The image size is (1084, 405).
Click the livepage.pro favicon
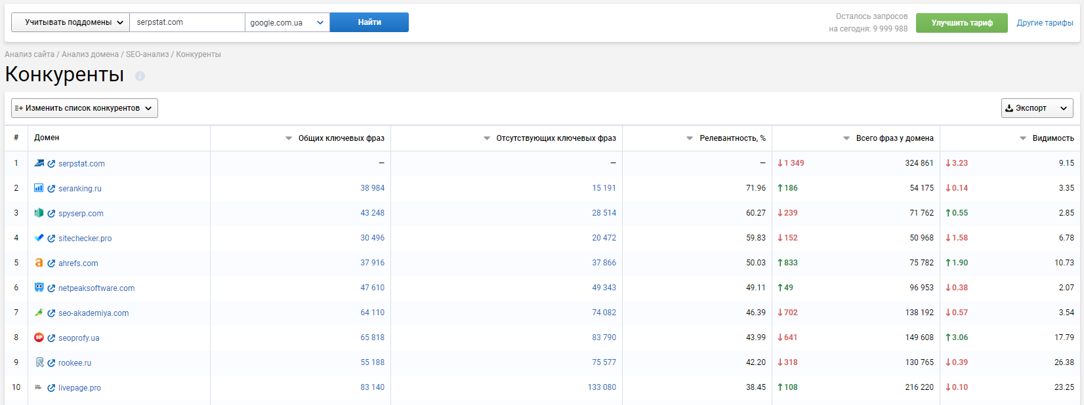tap(39, 387)
